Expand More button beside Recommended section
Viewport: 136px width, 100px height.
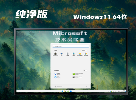click(85, 70)
